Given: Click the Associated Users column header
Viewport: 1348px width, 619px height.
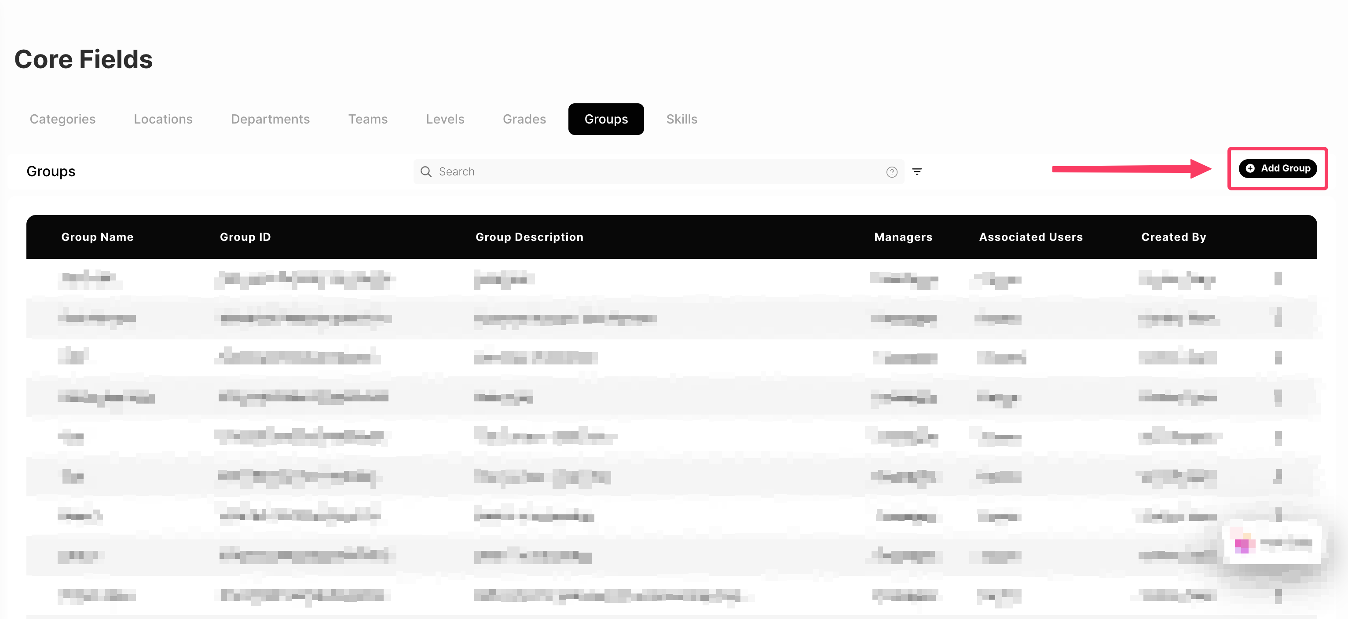Looking at the screenshot, I should click(1030, 237).
